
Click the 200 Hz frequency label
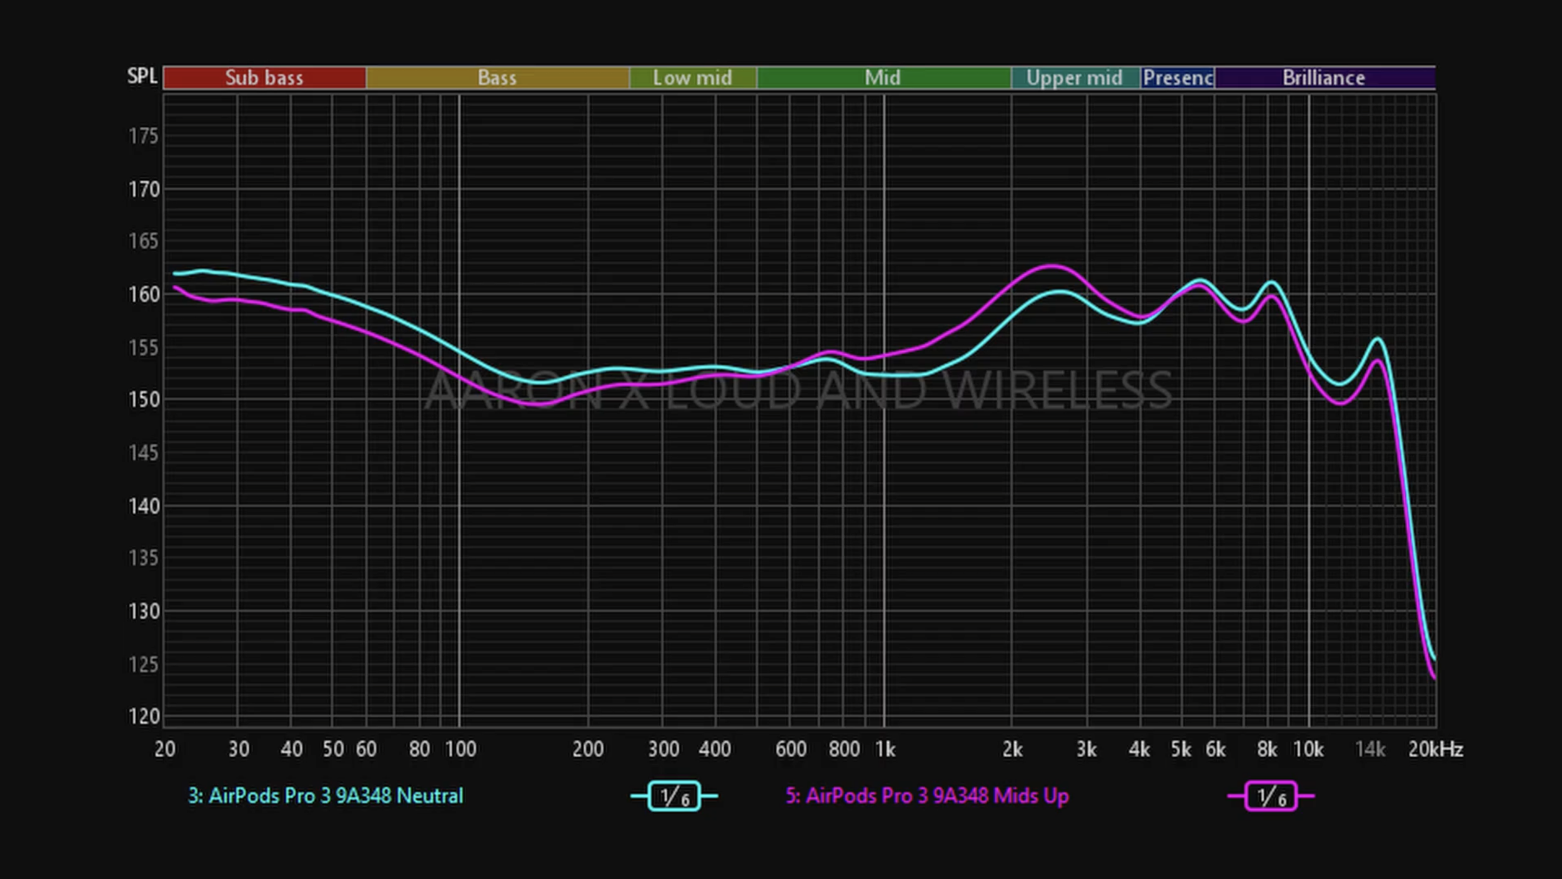click(588, 749)
